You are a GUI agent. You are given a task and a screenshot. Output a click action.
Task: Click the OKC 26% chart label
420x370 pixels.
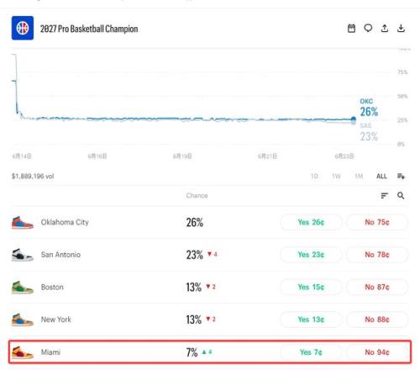coord(369,108)
